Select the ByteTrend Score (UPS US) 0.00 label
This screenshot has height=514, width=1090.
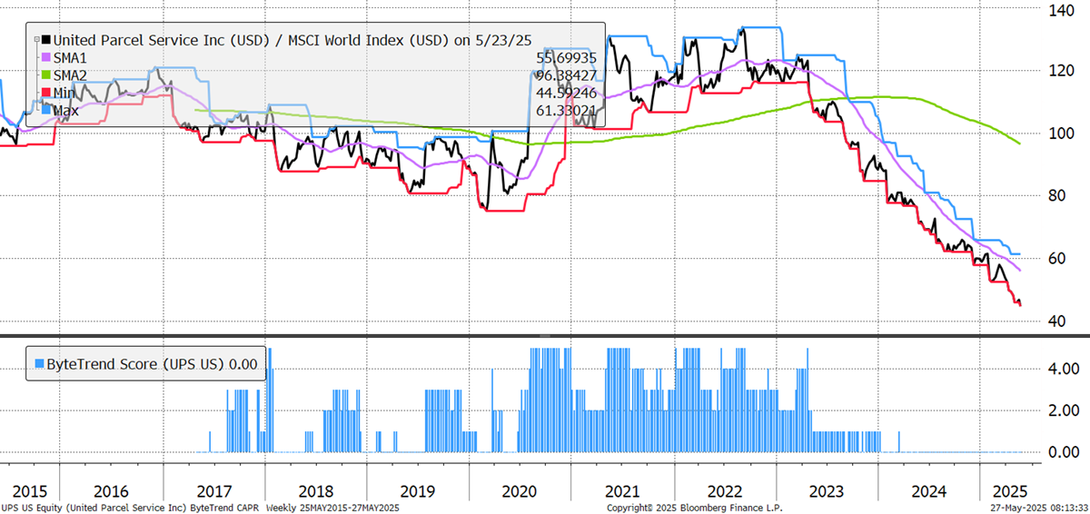coord(152,365)
